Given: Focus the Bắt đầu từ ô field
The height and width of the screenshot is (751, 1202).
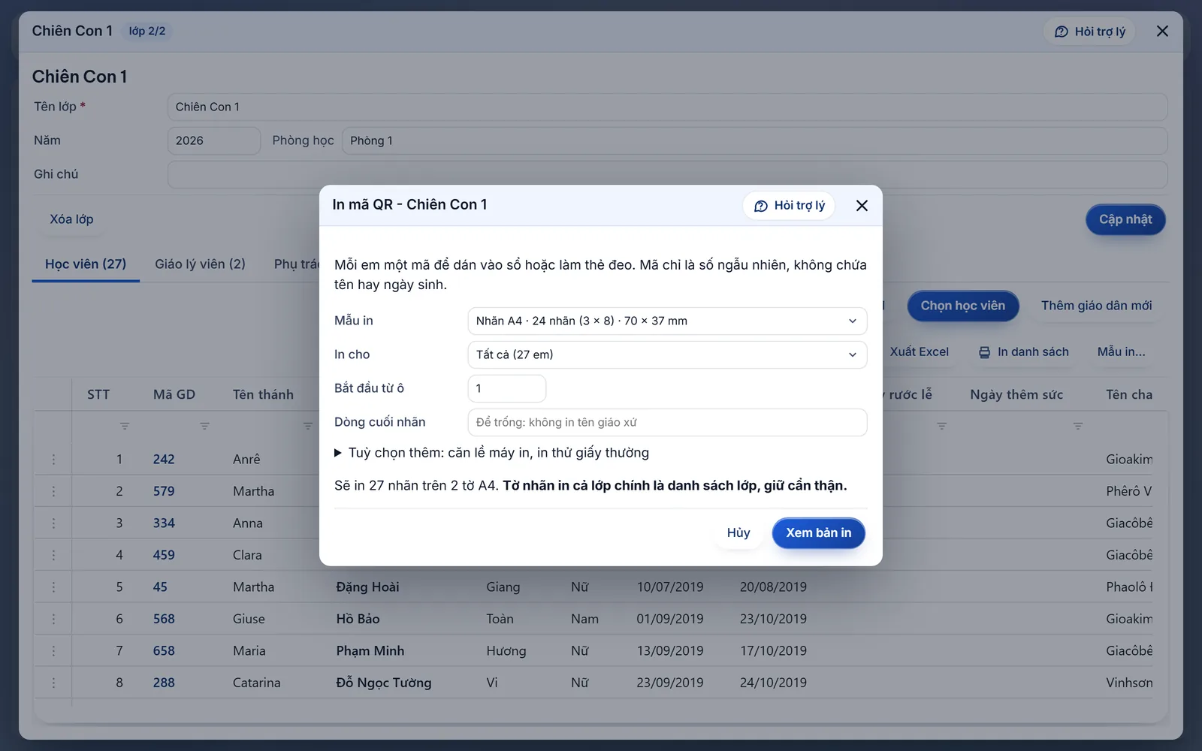Looking at the screenshot, I should pos(507,388).
